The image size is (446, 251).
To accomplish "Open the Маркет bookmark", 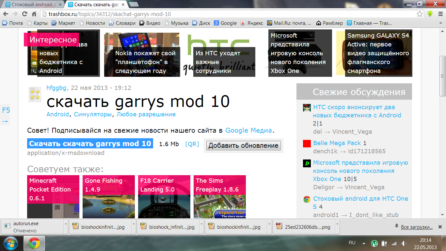I will (x=64, y=23).
